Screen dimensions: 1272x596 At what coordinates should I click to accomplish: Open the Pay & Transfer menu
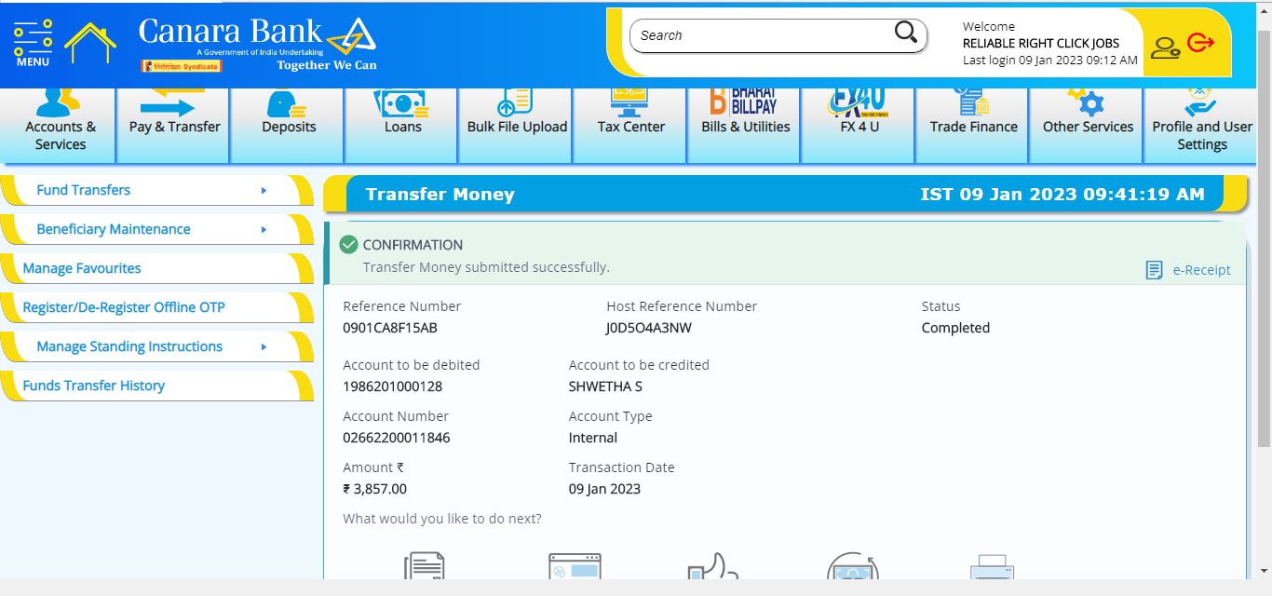(x=174, y=126)
